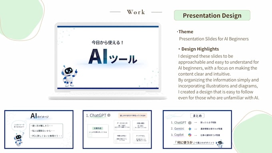Click the small robot at the bottom of the まとめ slide
Screen dimensions: 272x153
tap(220, 143)
